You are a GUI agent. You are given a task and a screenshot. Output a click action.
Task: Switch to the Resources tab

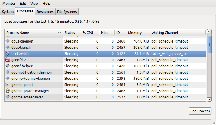tap(45, 12)
